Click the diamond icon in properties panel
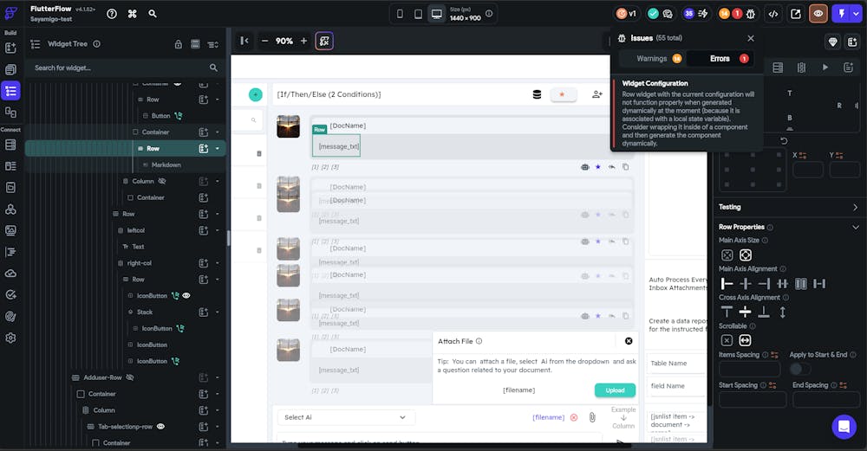The width and height of the screenshot is (867, 451). tap(832, 42)
